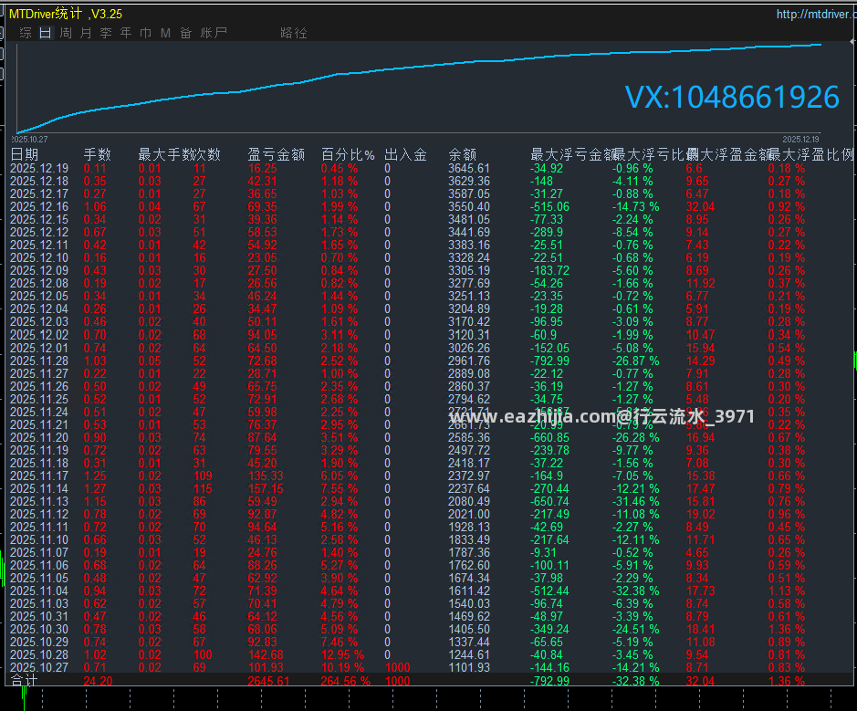Open the http://mtdriver link
The height and width of the screenshot is (711, 857).
pos(816,15)
